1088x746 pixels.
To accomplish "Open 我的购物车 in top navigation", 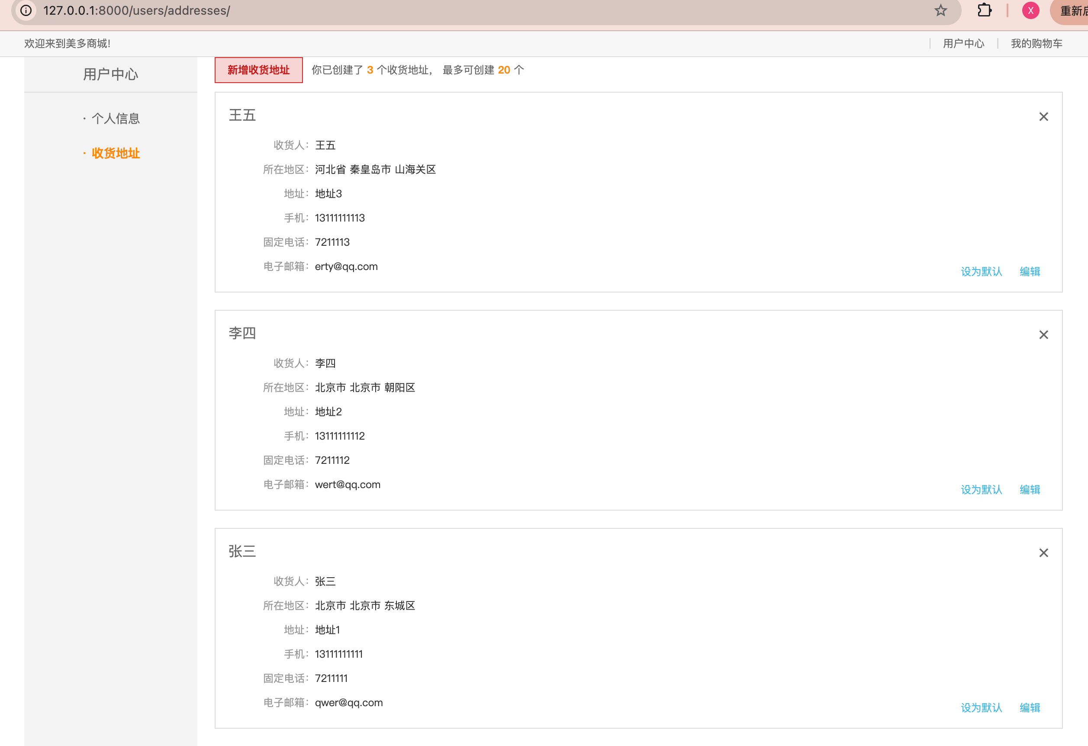I will [x=1036, y=44].
